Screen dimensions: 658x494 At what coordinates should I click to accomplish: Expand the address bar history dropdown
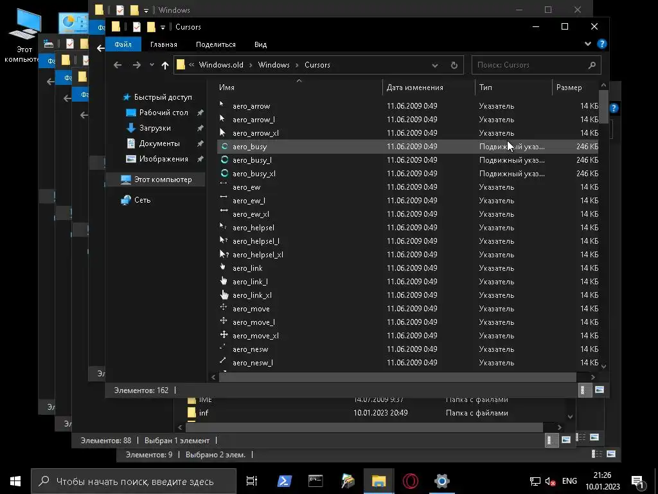click(x=435, y=66)
